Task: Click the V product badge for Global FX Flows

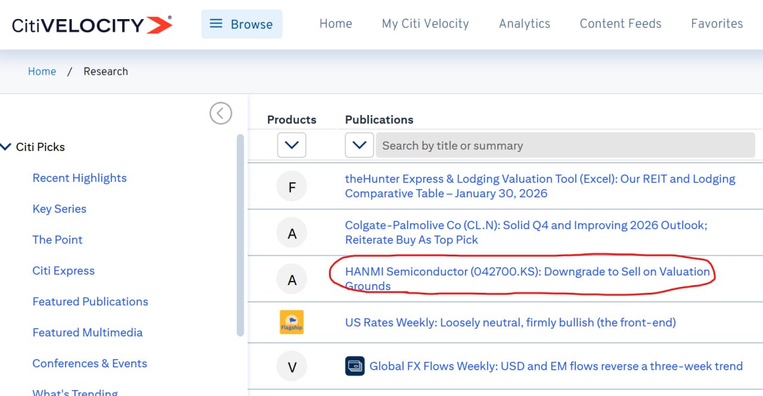Action: (x=292, y=367)
